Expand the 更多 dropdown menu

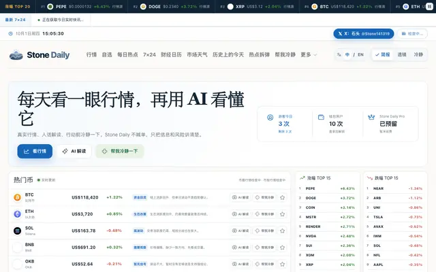point(309,54)
